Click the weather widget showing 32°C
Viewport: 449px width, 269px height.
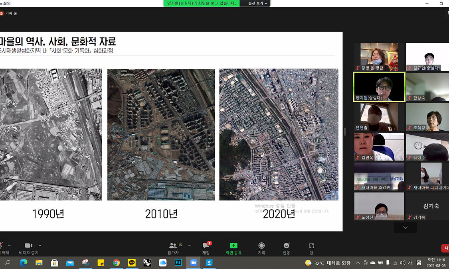328,263
